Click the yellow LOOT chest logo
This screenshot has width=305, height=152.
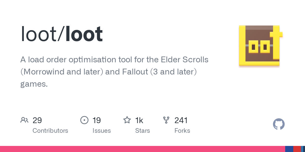(x=261, y=46)
